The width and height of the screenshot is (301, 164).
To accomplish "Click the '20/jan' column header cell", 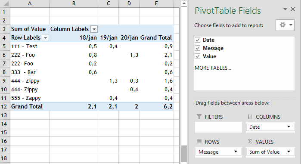I will 129,37.
